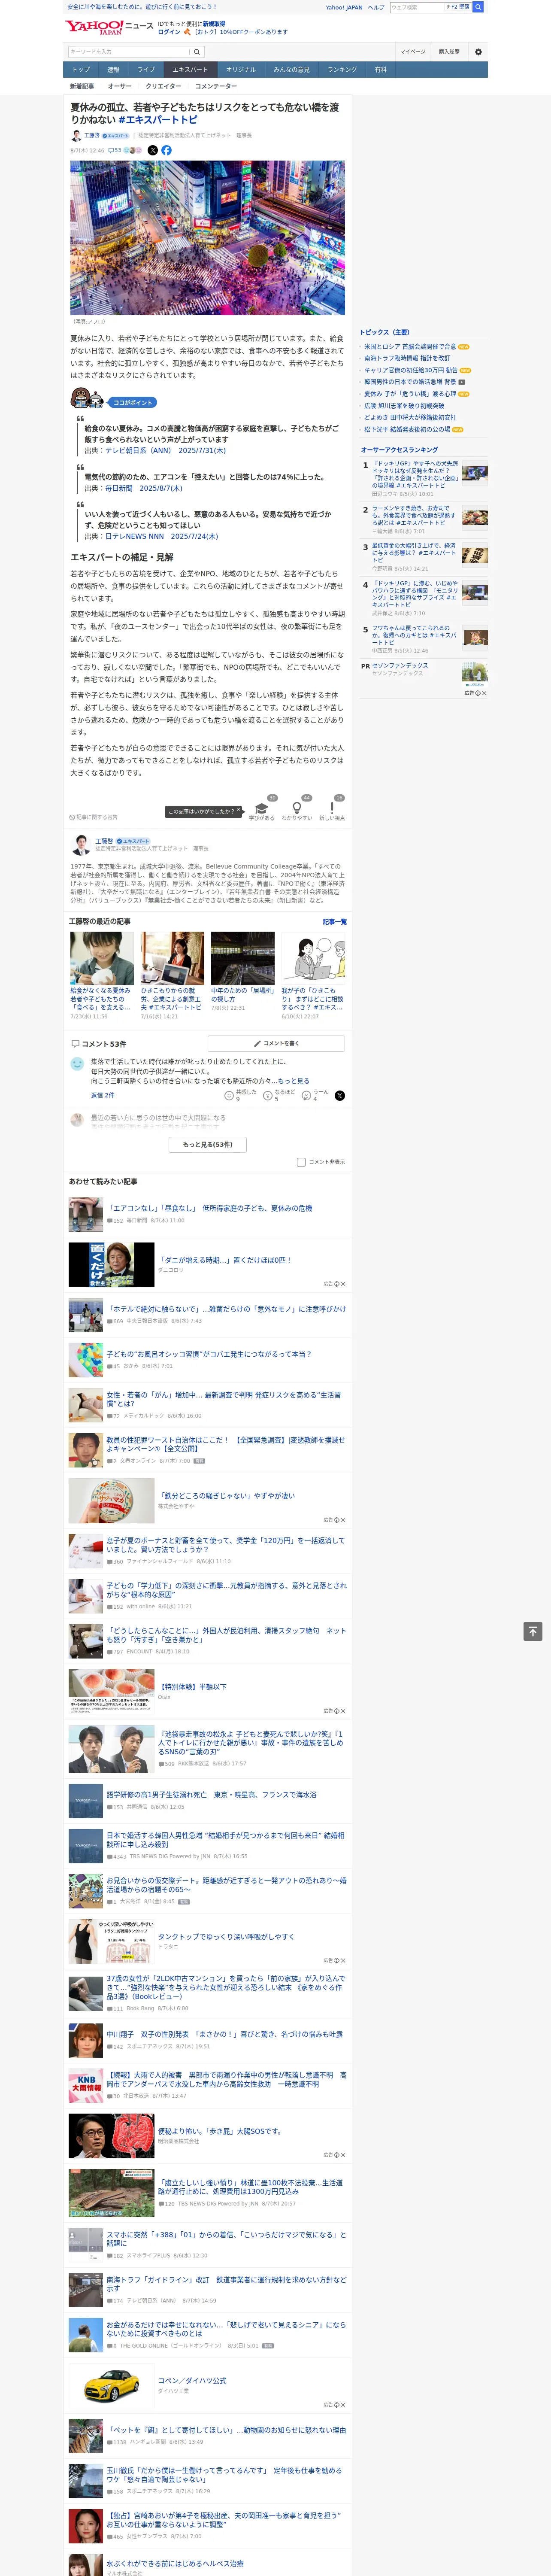
Task: Click the わかりやすい lightbulb reaction
Action: 297,809
